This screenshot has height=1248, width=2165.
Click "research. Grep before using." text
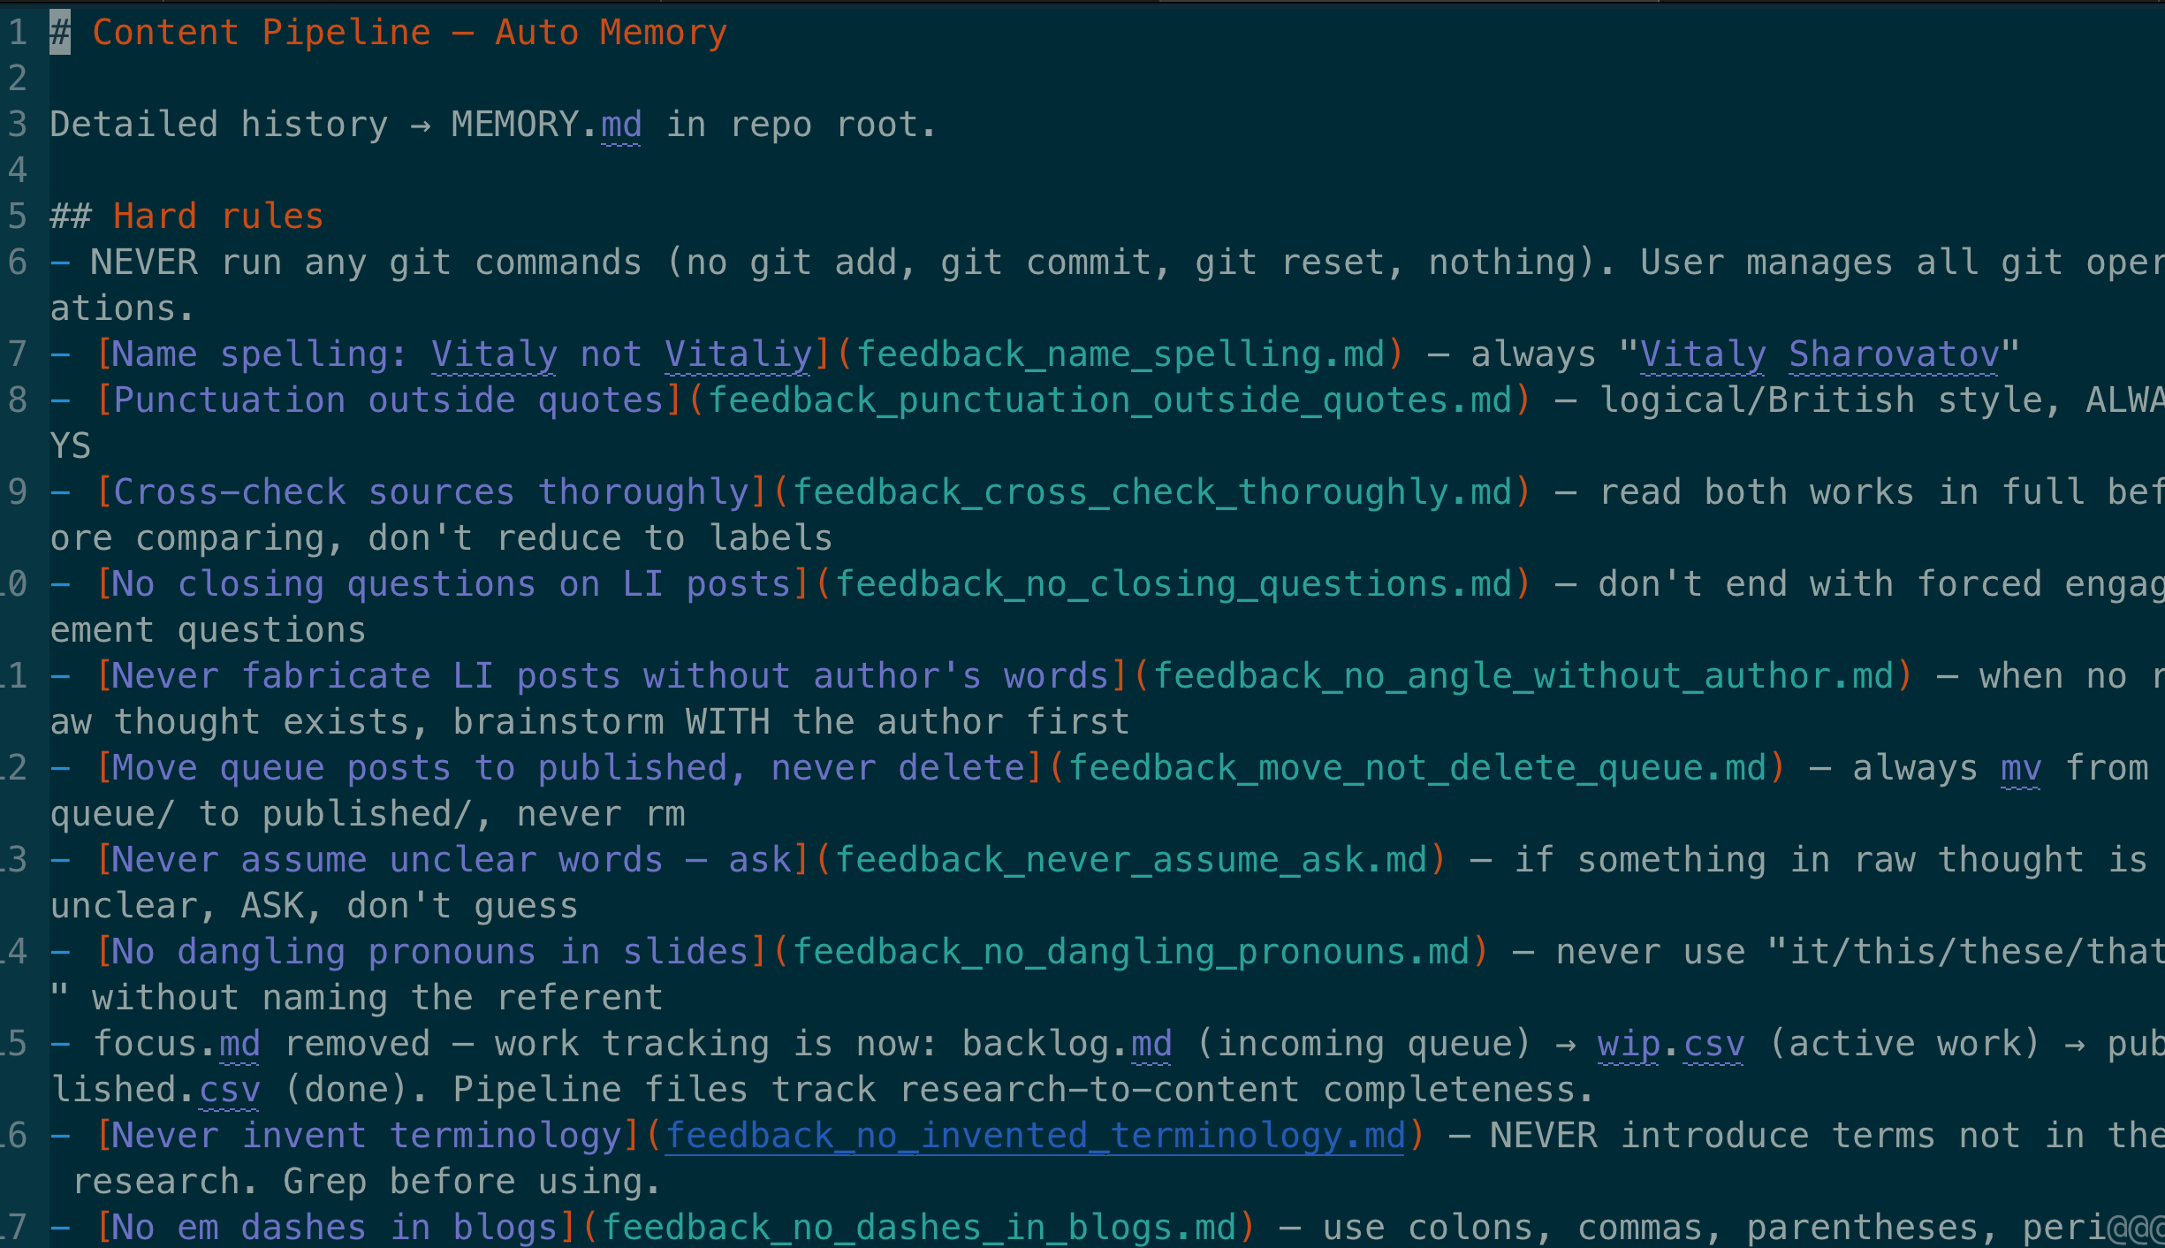tap(367, 1182)
